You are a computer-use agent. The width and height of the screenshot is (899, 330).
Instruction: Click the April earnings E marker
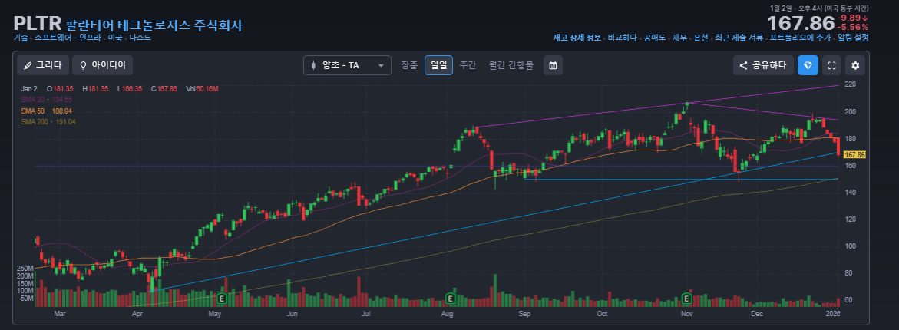coord(223,298)
